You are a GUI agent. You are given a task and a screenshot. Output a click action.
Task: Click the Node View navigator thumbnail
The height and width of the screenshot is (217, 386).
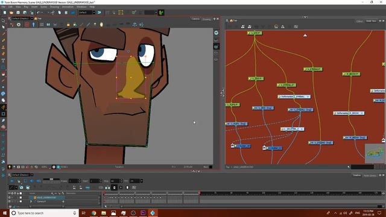click(x=375, y=153)
